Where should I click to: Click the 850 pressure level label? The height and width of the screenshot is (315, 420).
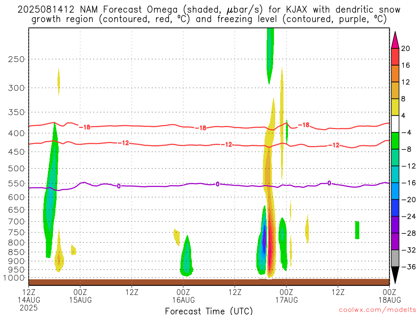16,252
